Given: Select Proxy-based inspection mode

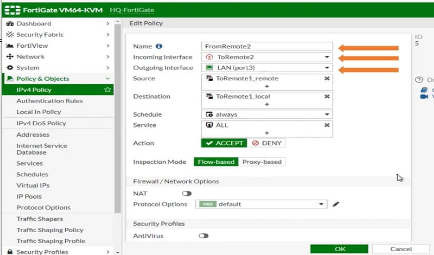Looking at the screenshot, I should tap(262, 162).
